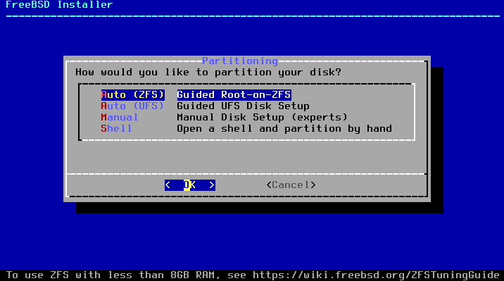Image resolution: width=504 pixels, height=281 pixels.
Task: Click the 'less than 8GB RAM' footer hint
Action: click(161, 275)
